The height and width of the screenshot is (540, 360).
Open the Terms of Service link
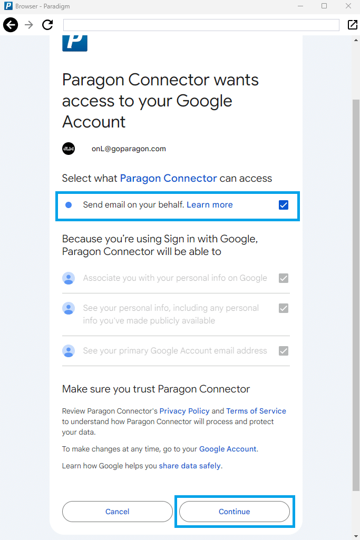tap(256, 411)
